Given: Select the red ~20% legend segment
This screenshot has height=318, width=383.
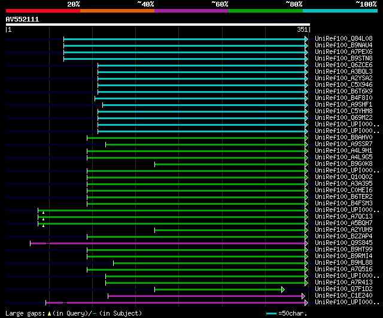Looking at the screenshot, I should (43, 11).
